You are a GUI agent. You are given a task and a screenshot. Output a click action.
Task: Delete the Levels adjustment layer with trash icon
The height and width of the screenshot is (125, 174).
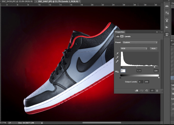click(157, 91)
